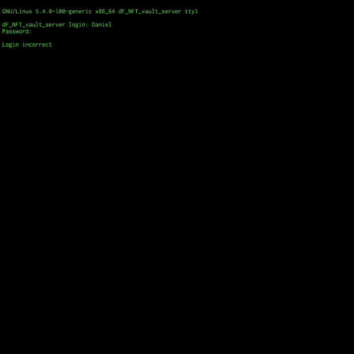Click "NFT" in the top banner hostname

coord(133,12)
